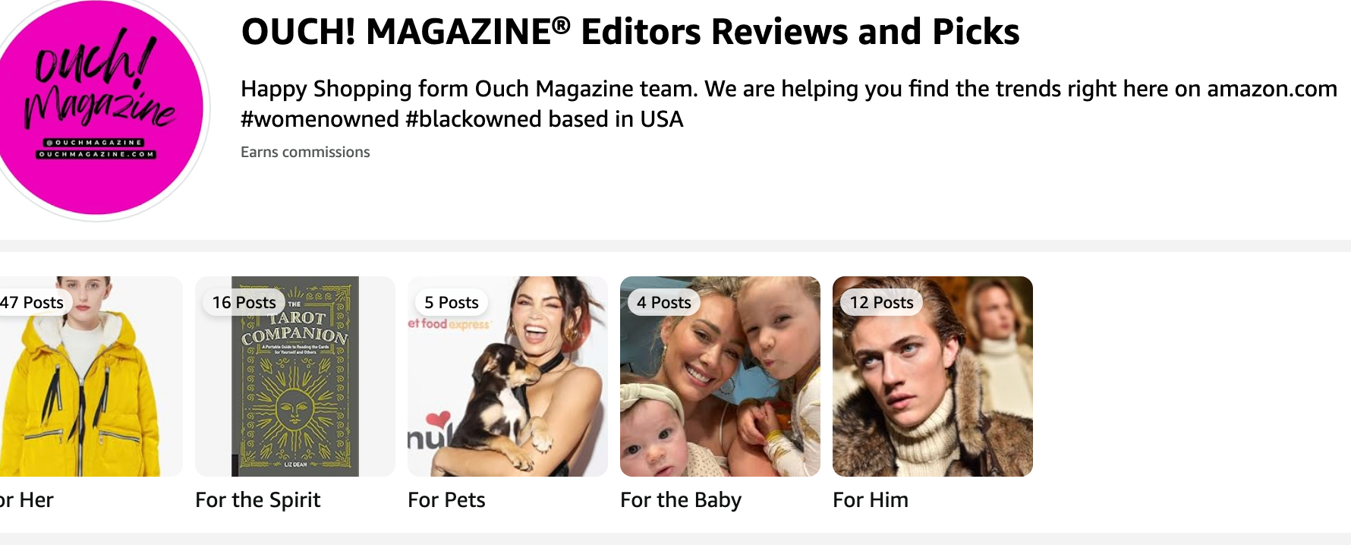This screenshot has width=1351, height=545.
Task: Click the Happy Shopping description text
Action: (x=789, y=89)
